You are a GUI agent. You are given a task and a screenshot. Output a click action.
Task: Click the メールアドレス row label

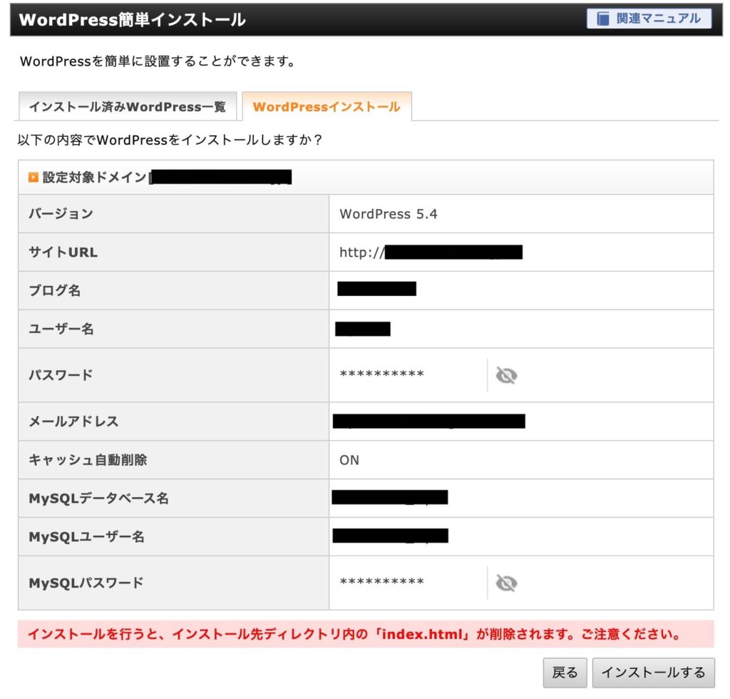coord(73,422)
